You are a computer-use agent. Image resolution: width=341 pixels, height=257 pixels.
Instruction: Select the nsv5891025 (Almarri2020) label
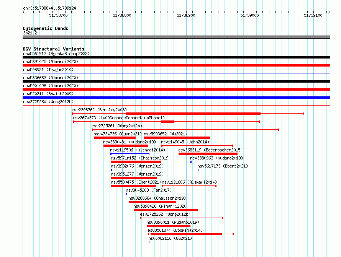[51, 62]
